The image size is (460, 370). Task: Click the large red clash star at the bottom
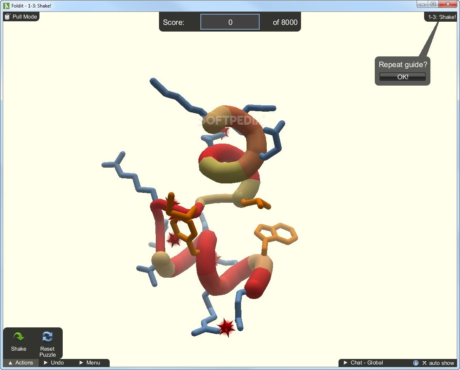click(x=226, y=327)
